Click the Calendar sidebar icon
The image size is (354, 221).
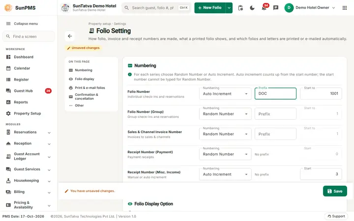pos(8,68)
